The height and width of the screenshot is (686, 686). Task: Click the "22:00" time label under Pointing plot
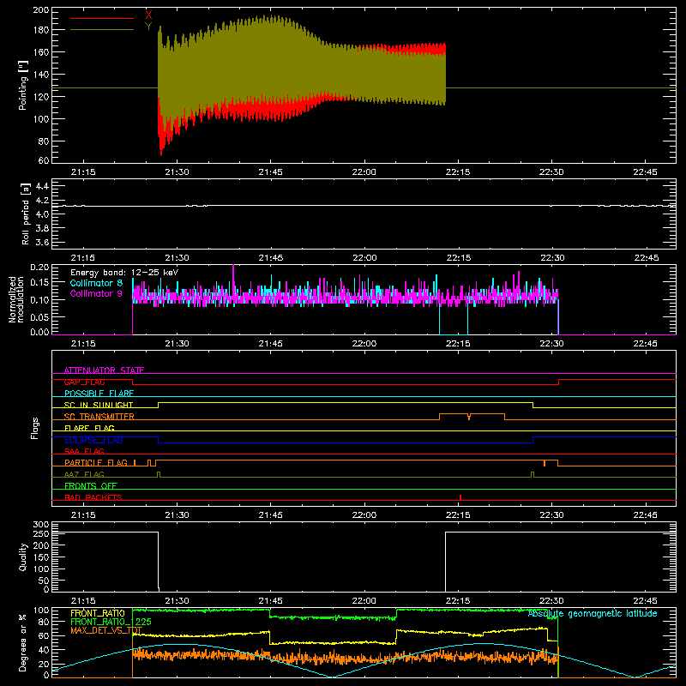click(x=364, y=172)
